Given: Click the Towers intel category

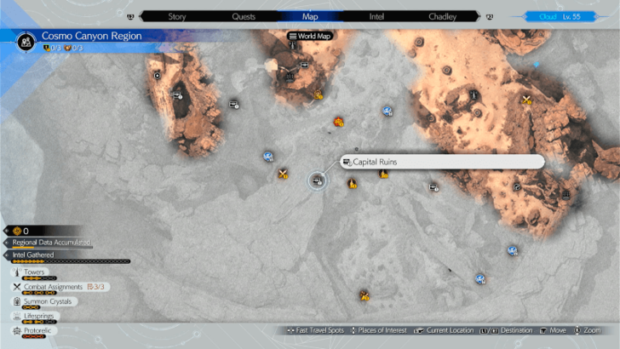Looking at the screenshot, I should [34, 272].
